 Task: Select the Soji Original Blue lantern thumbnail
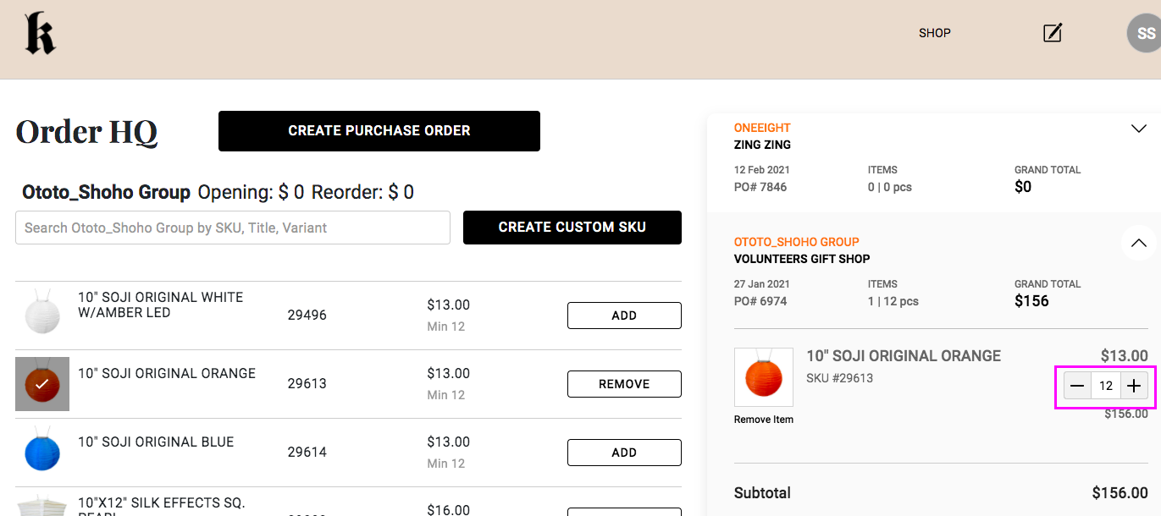[x=42, y=453]
